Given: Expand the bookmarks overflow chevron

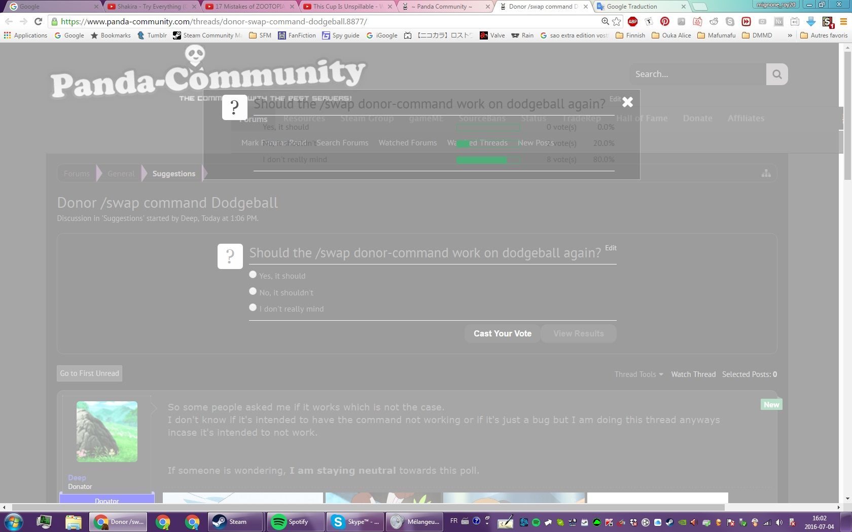Looking at the screenshot, I should (x=790, y=35).
